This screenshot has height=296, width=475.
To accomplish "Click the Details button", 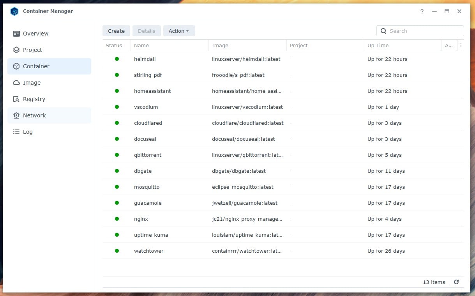I will pos(147,31).
